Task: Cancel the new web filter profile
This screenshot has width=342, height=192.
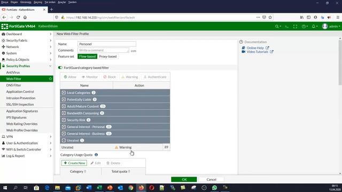Action: pos(211,179)
